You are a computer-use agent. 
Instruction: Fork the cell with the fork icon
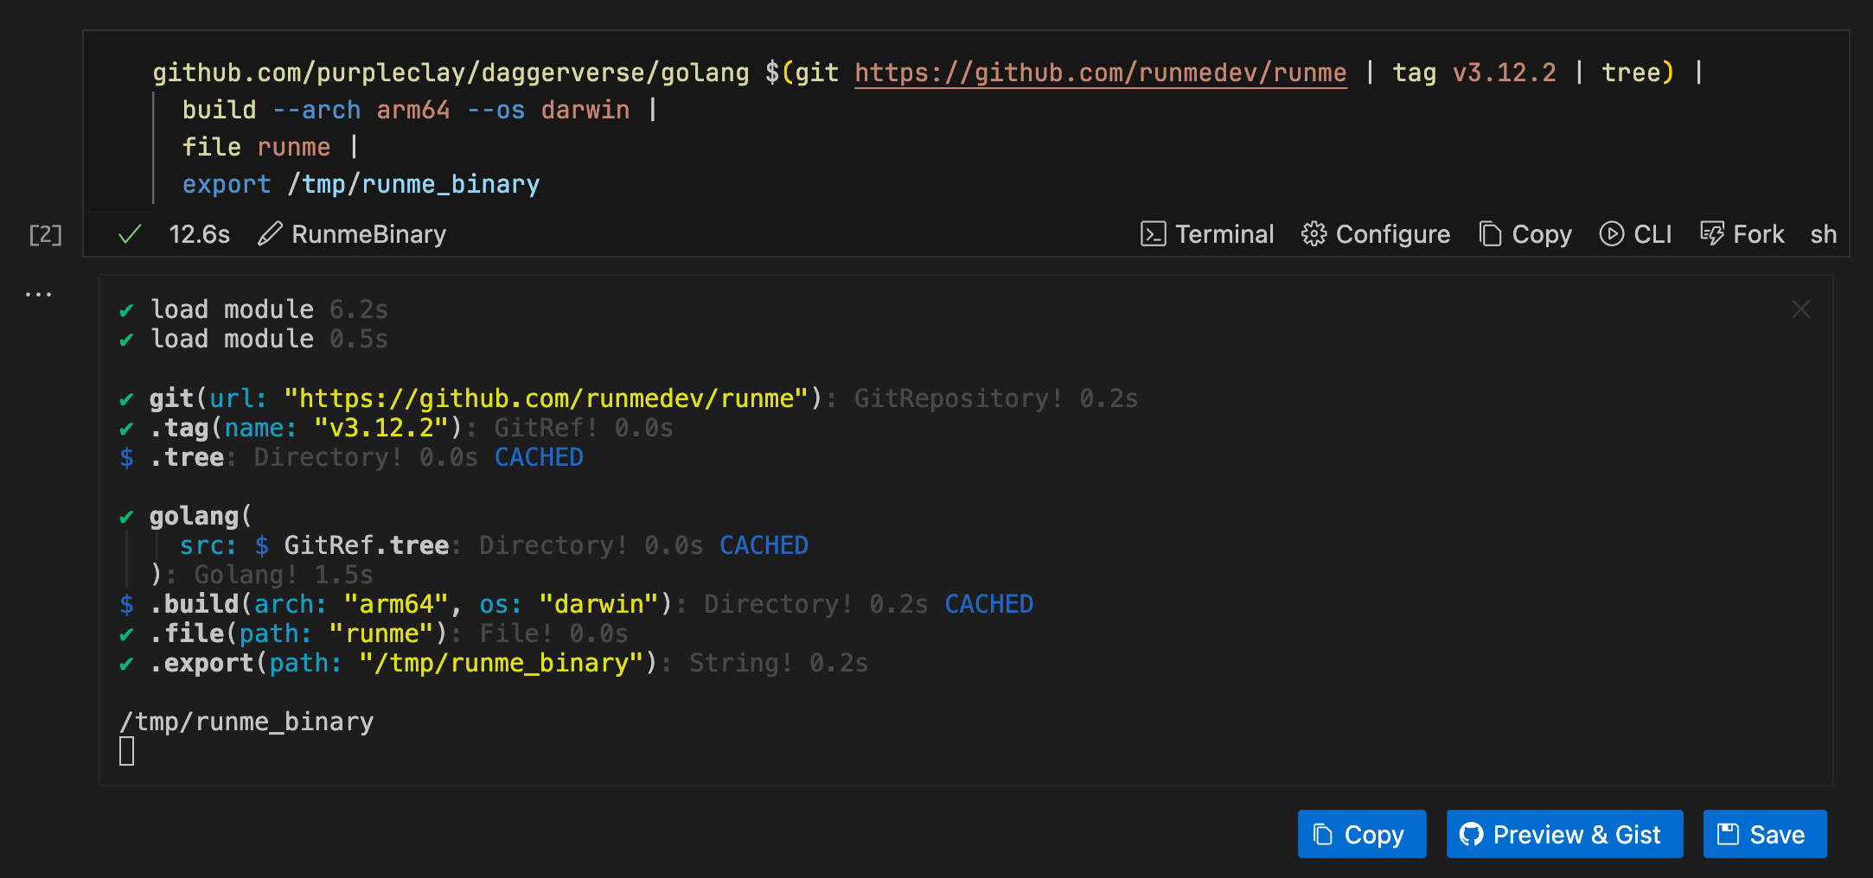point(1714,234)
